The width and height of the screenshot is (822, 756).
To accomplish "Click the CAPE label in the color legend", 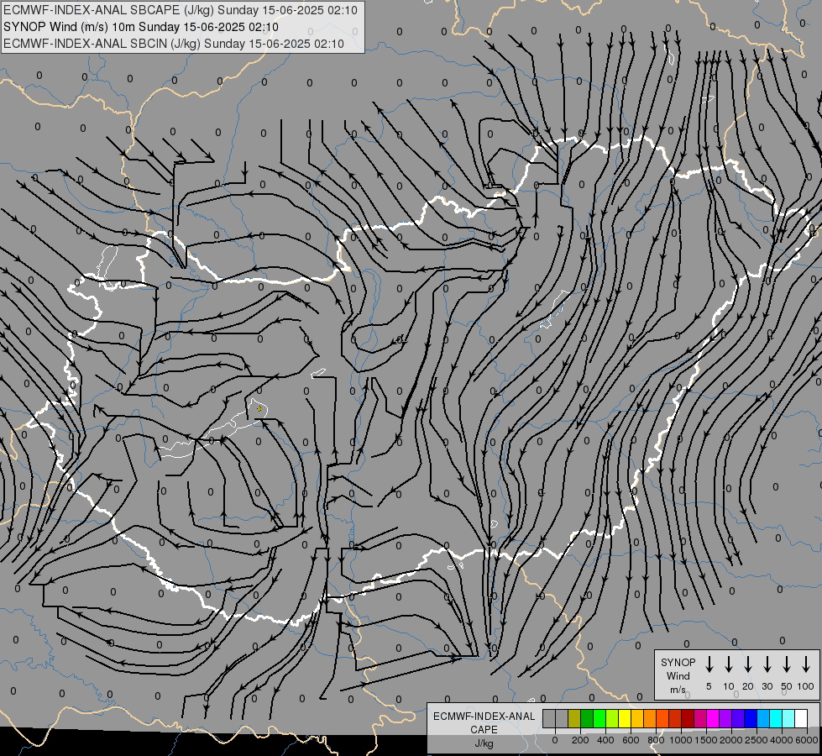I will tap(484, 730).
